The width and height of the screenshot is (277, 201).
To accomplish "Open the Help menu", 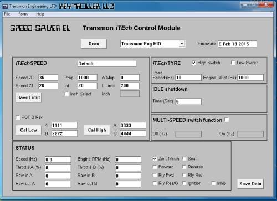I will [40, 14].
